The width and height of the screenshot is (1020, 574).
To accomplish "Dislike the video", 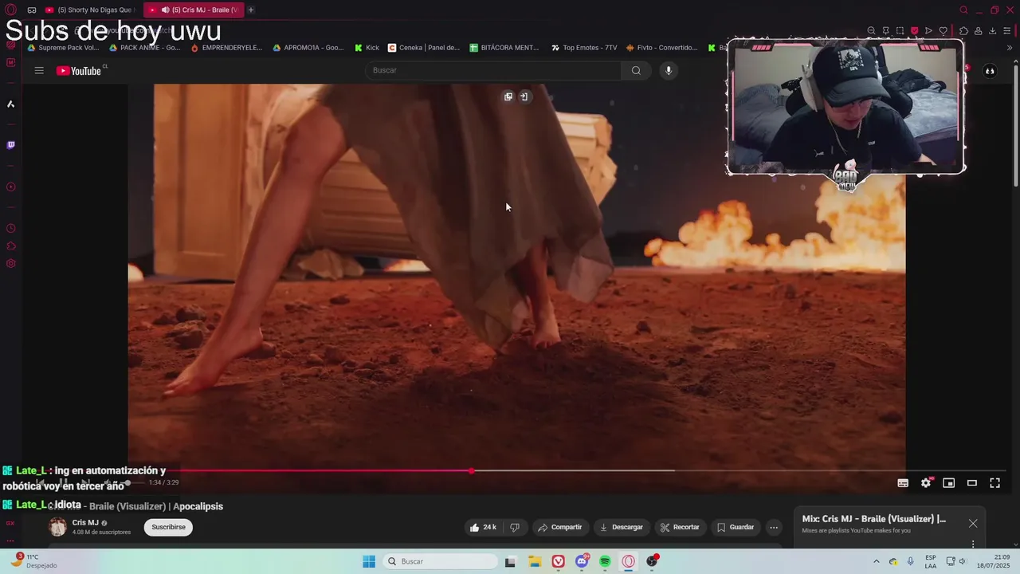I will pyautogui.click(x=515, y=527).
